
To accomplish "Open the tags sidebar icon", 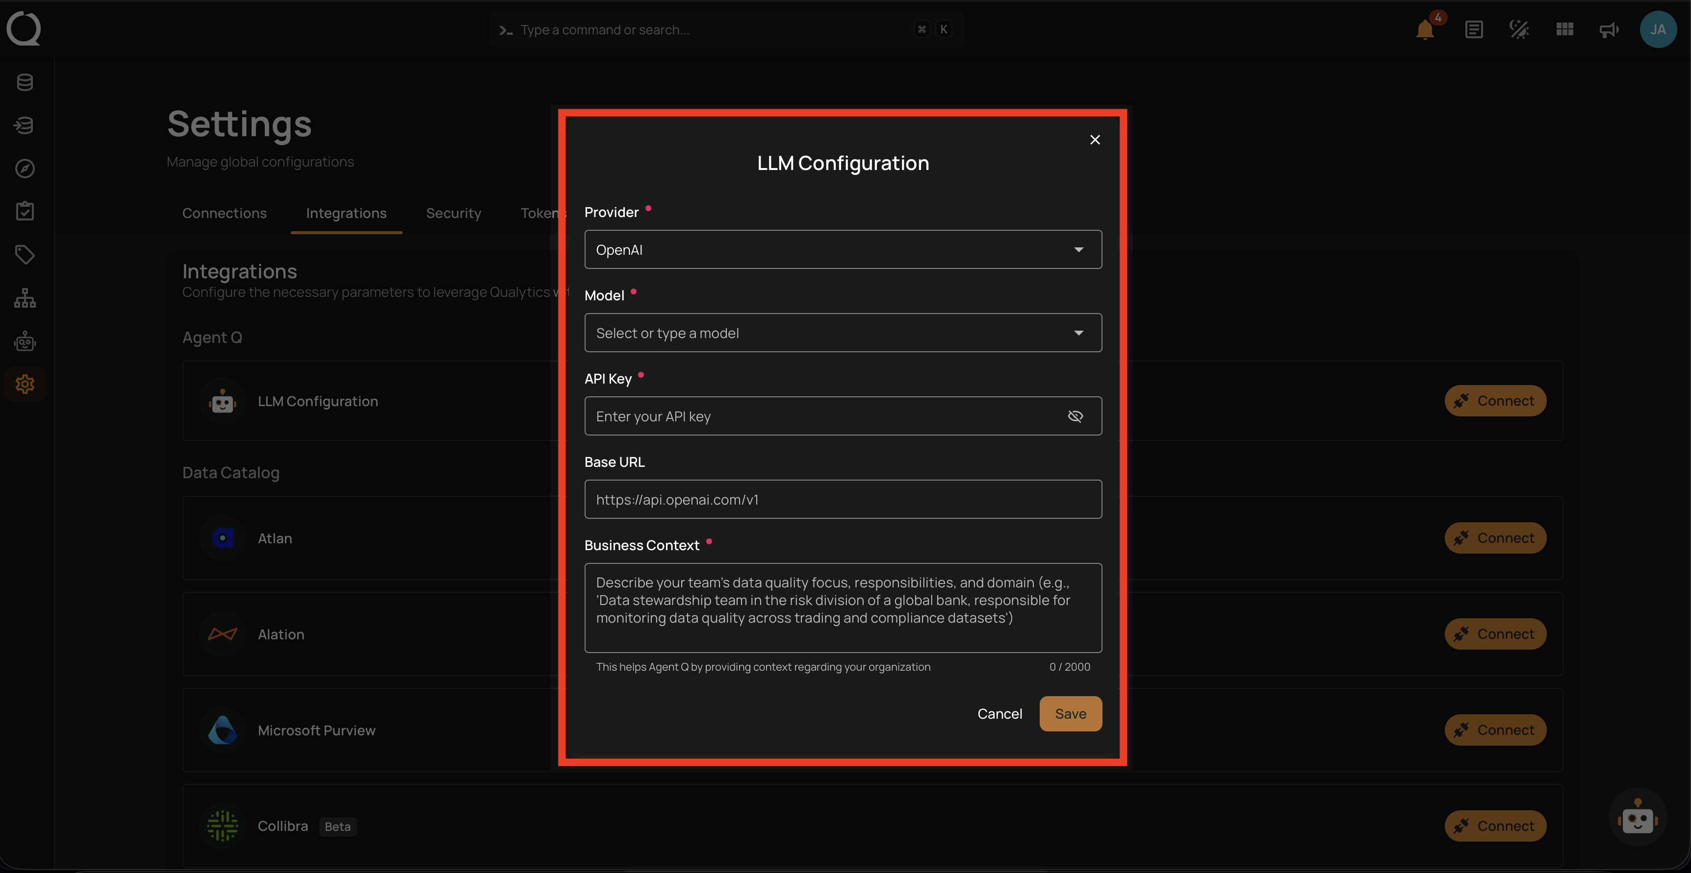I will coord(25,254).
